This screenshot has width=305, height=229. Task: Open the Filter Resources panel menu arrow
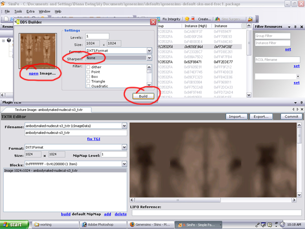289,27
